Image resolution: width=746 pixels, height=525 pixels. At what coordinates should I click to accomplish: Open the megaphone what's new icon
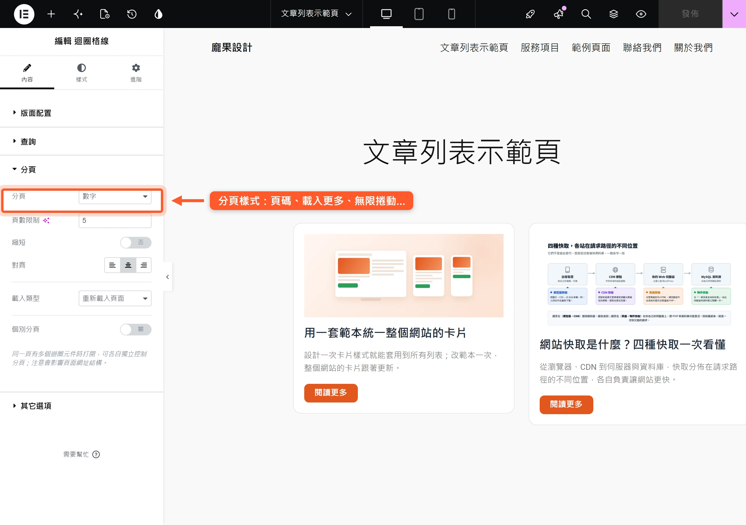(559, 14)
